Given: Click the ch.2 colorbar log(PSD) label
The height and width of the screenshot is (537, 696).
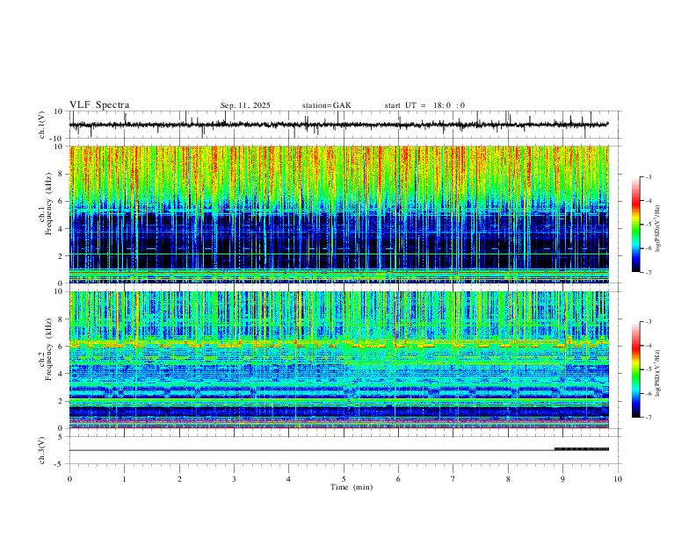Looking at the screenshot, I should (x=658, y=373).
